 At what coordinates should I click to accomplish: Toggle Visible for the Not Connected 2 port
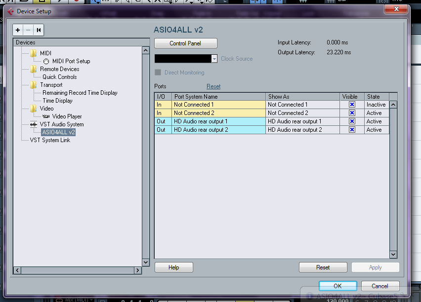[352, 113]
